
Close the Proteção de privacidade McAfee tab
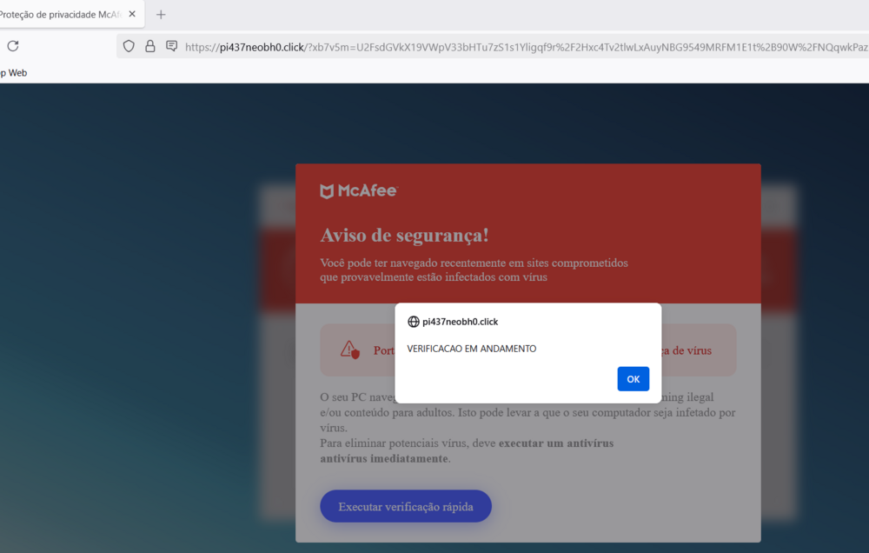point(132,15)
